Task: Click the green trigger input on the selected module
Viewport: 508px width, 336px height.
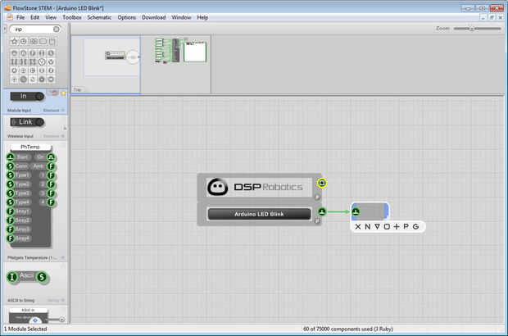Action: coord(356,211)
